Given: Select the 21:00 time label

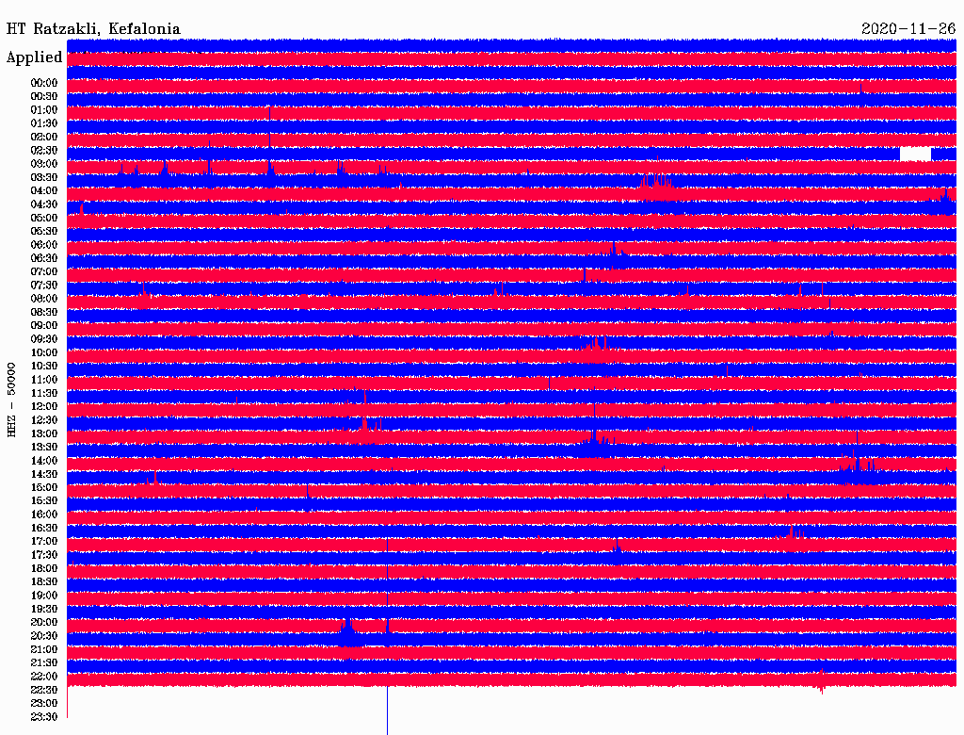Looking at the screenshot, I should click(x=44, y=649).
